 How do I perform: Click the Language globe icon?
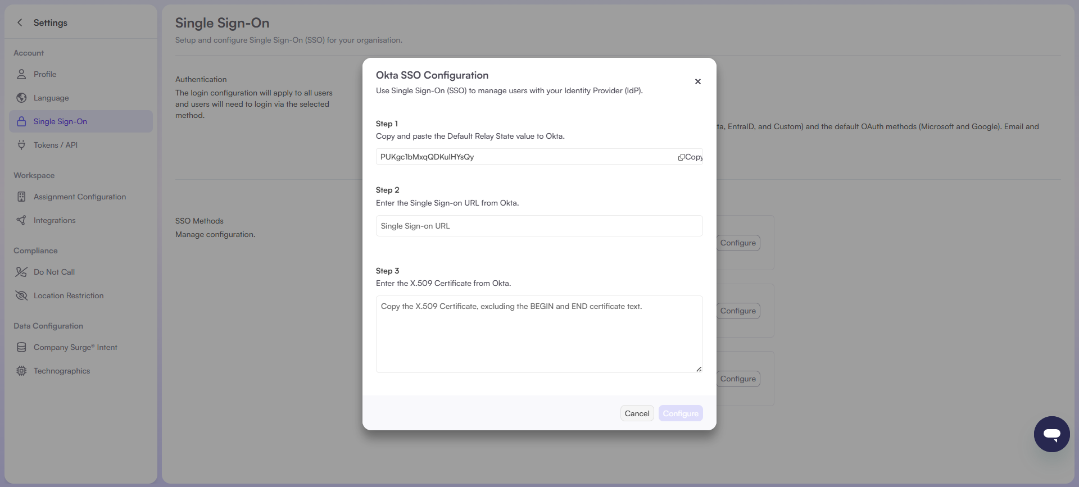click(21, 98)
